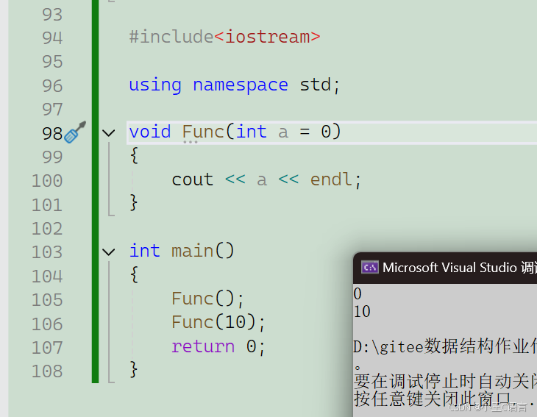
Task: Collapse the main function fold arrow
Action: pos(109,252)
